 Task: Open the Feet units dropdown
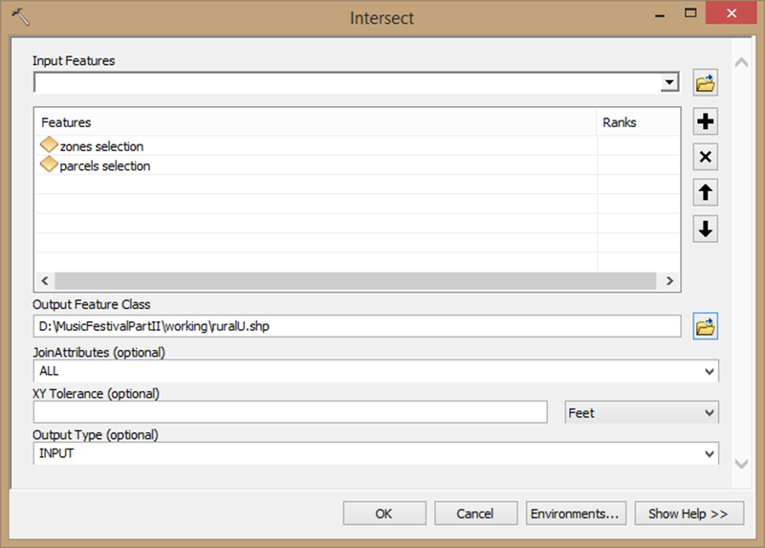click(x=709, y=413)
